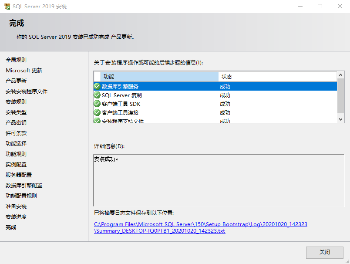Viewport: 350px width, 264px height.
Task: Click the 安装进度 step
Action: click(16, 217)
